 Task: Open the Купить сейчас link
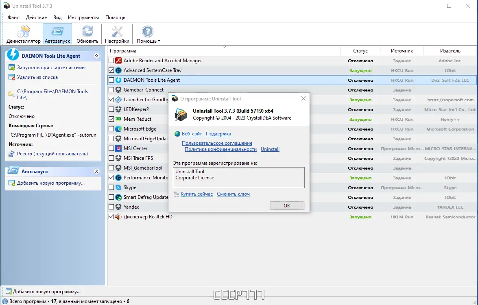tap(198, 194)
